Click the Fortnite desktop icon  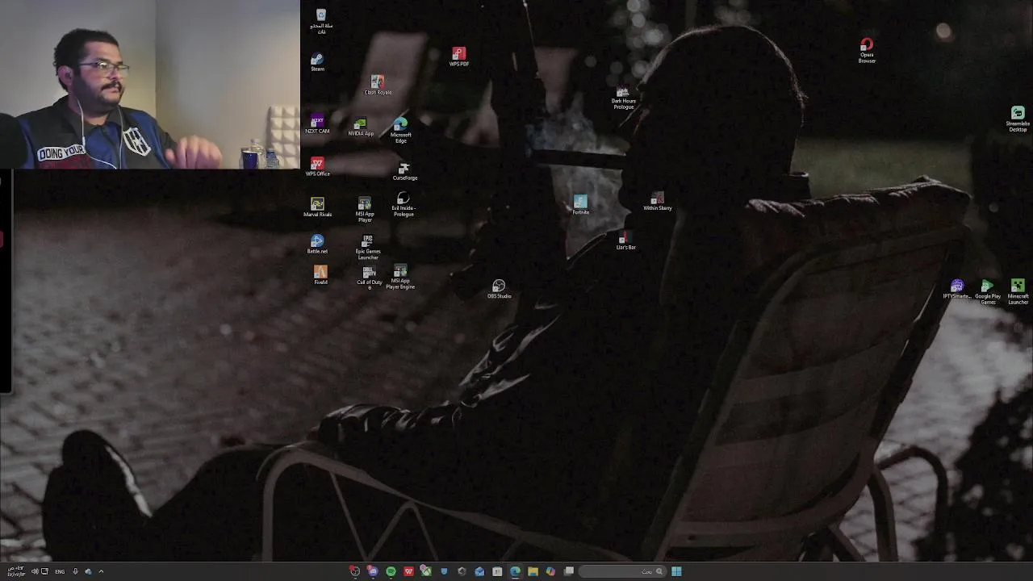[x=580, y=205]
